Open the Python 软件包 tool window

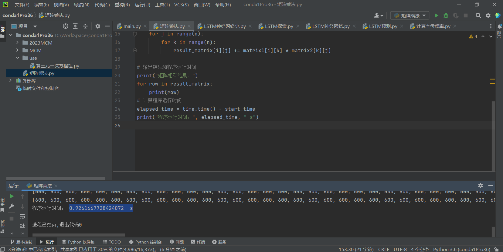coord(78,242)
